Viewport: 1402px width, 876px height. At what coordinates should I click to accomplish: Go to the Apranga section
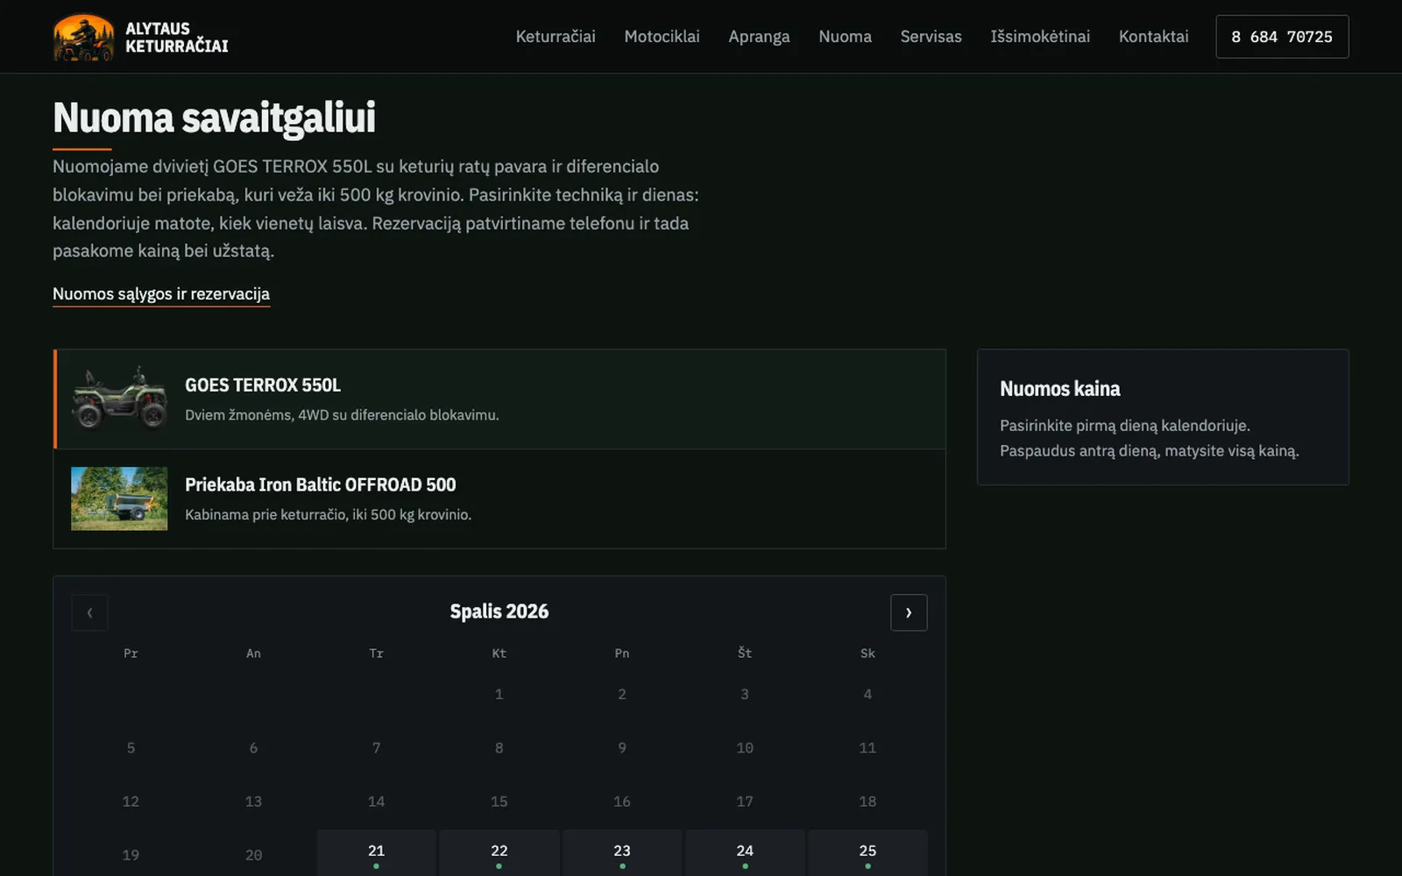(x=759, y=37)
